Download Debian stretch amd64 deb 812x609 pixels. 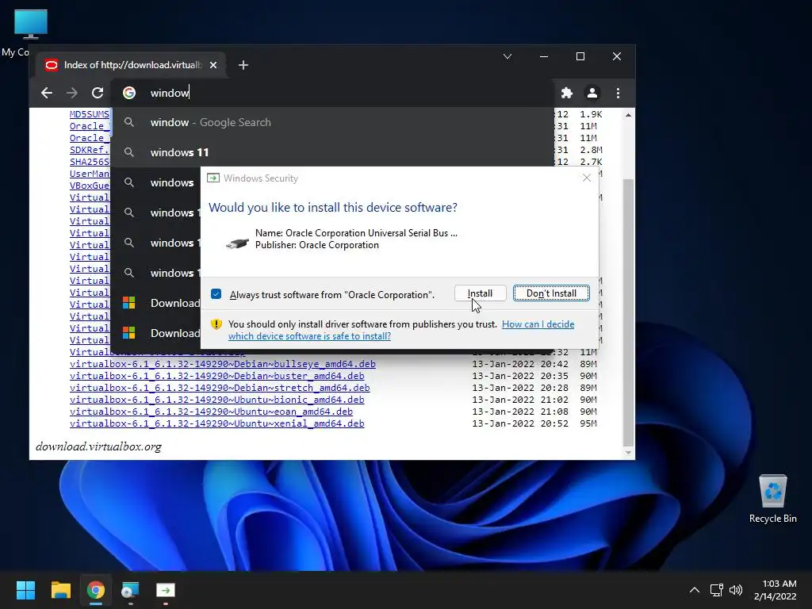(x=220, y=388)
